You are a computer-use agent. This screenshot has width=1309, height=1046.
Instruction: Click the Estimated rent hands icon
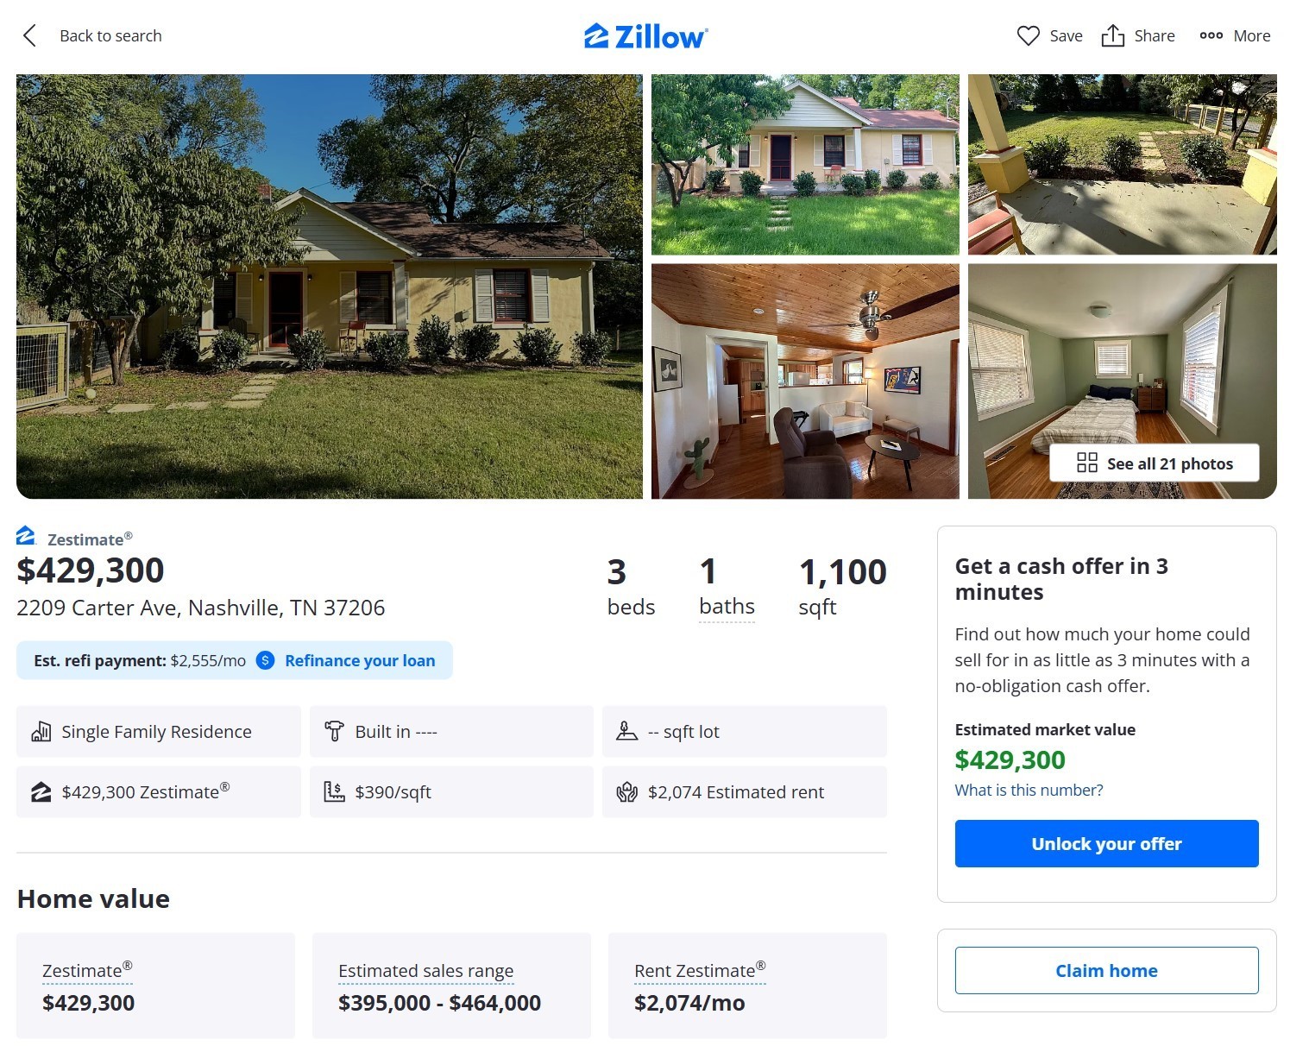[x=626, y=791]
